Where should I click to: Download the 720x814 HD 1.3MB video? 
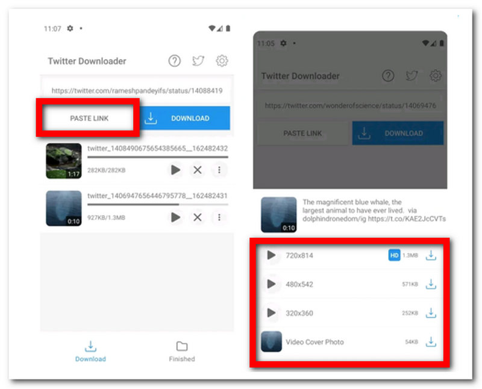tap(431, 255)
